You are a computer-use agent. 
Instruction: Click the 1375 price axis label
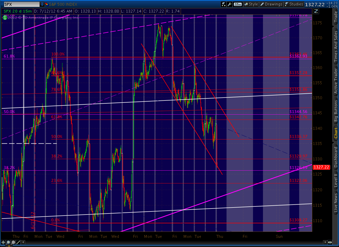point(318,23)
